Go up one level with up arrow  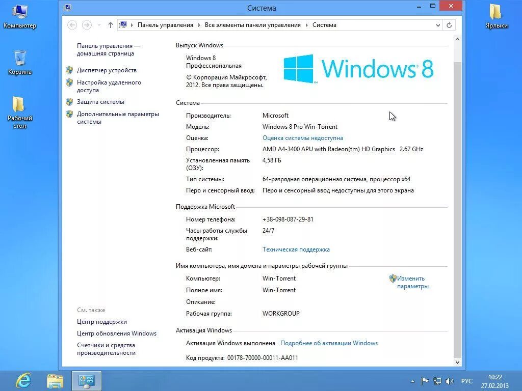click(111, 25)
